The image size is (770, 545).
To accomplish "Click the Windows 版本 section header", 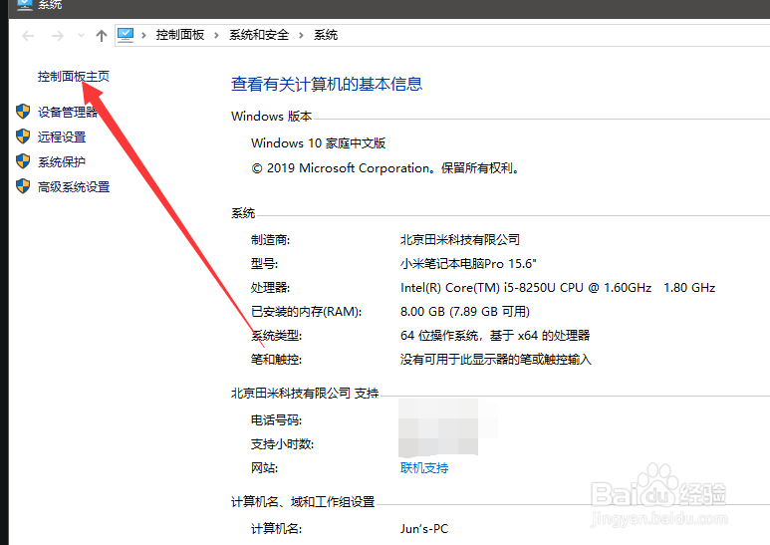I will 272,117.
